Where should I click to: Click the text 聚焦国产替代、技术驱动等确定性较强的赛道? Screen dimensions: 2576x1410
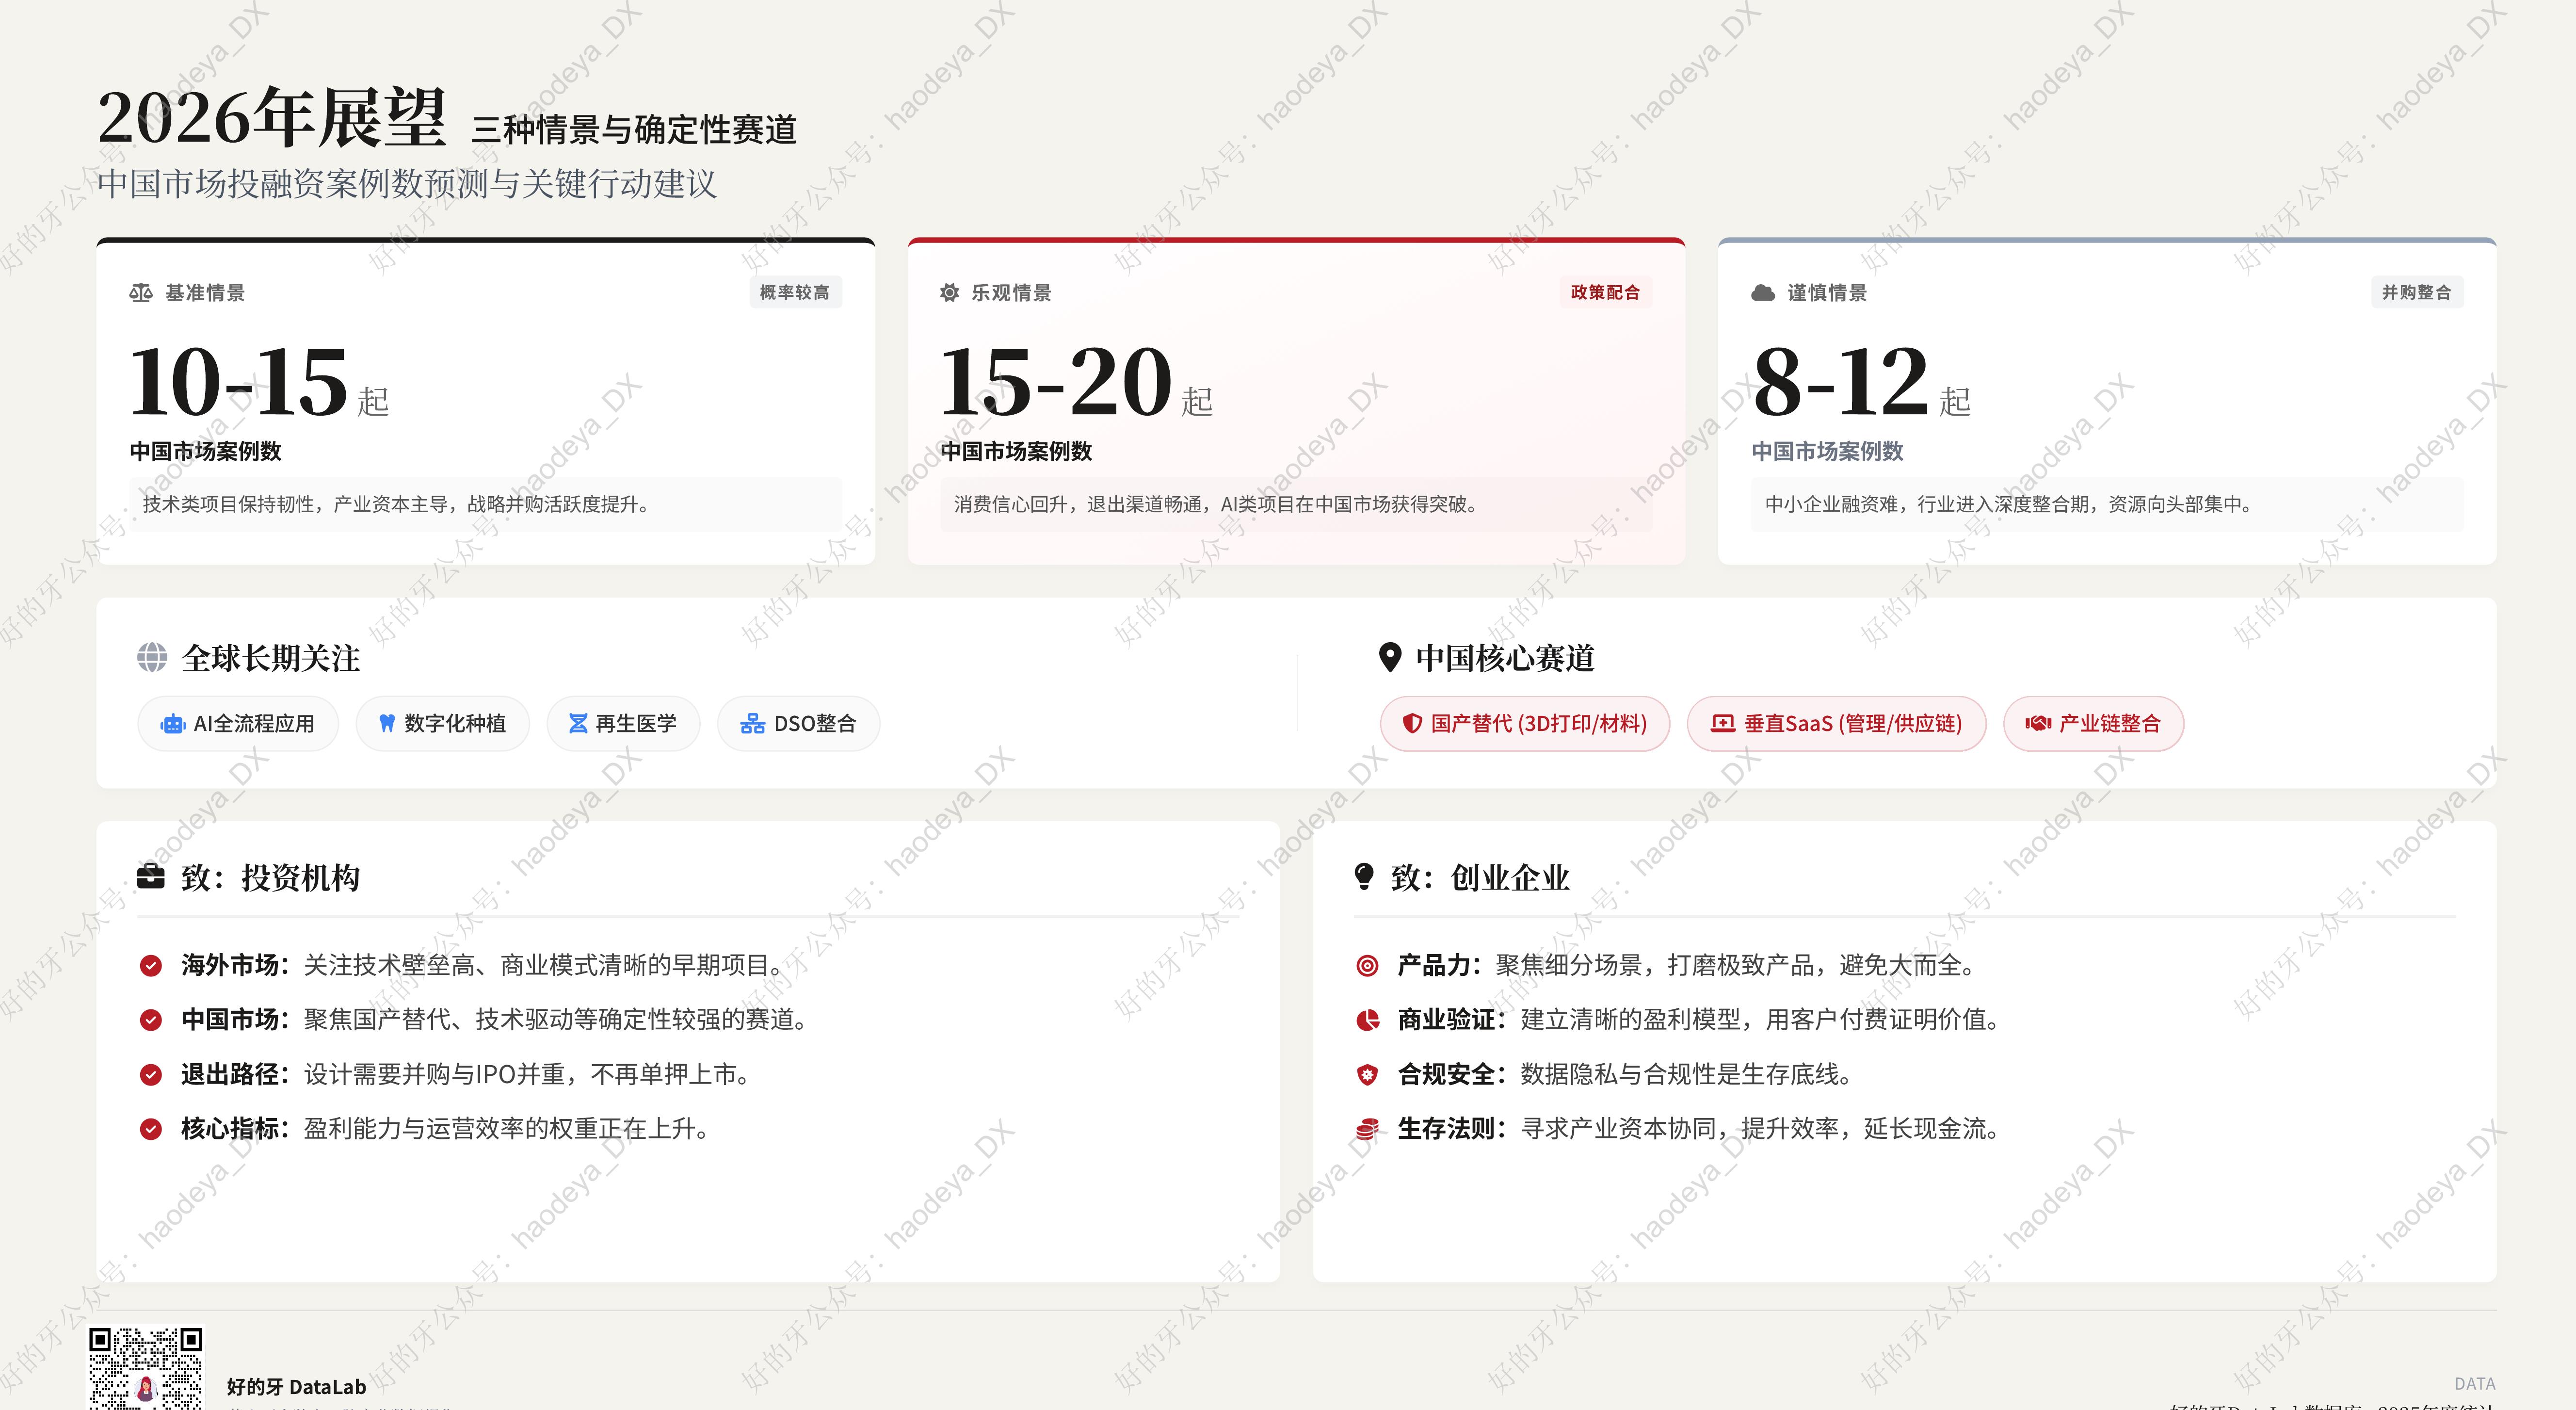click(549, 1020)
